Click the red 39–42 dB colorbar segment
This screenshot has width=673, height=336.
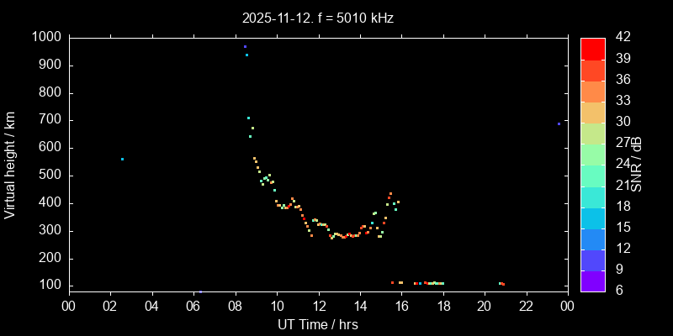click(593, 48)
